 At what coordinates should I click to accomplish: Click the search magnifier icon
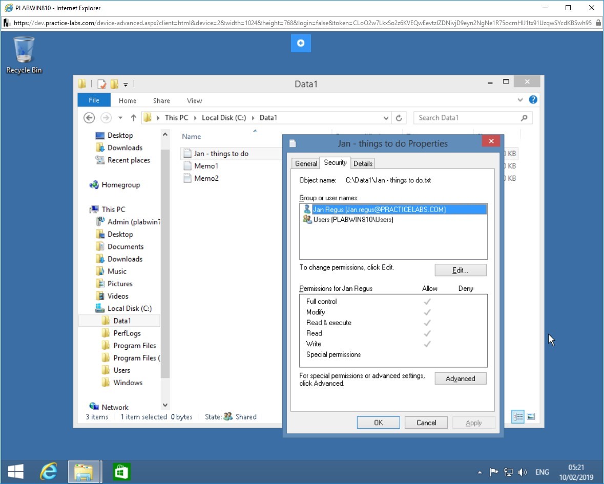point(524,118)
